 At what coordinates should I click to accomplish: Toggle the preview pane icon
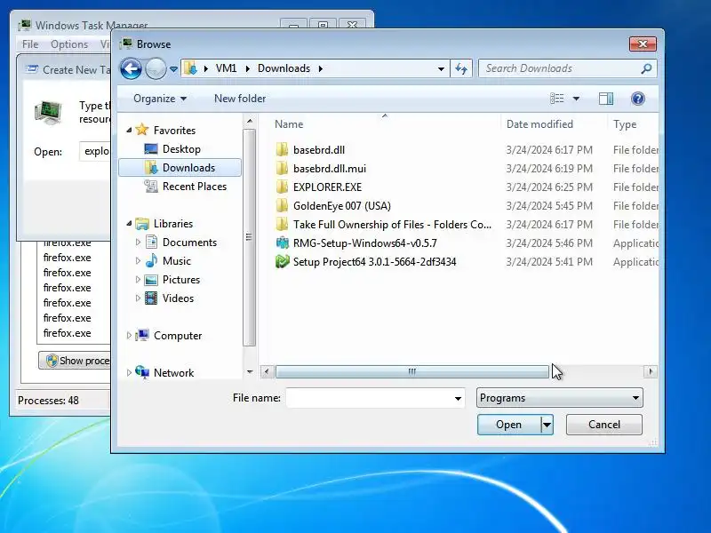(x=606, y=99)
